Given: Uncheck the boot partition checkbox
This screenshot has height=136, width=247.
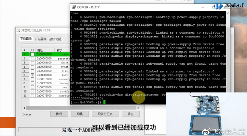Looking at the screenshot, I should (x=32, y=75).
